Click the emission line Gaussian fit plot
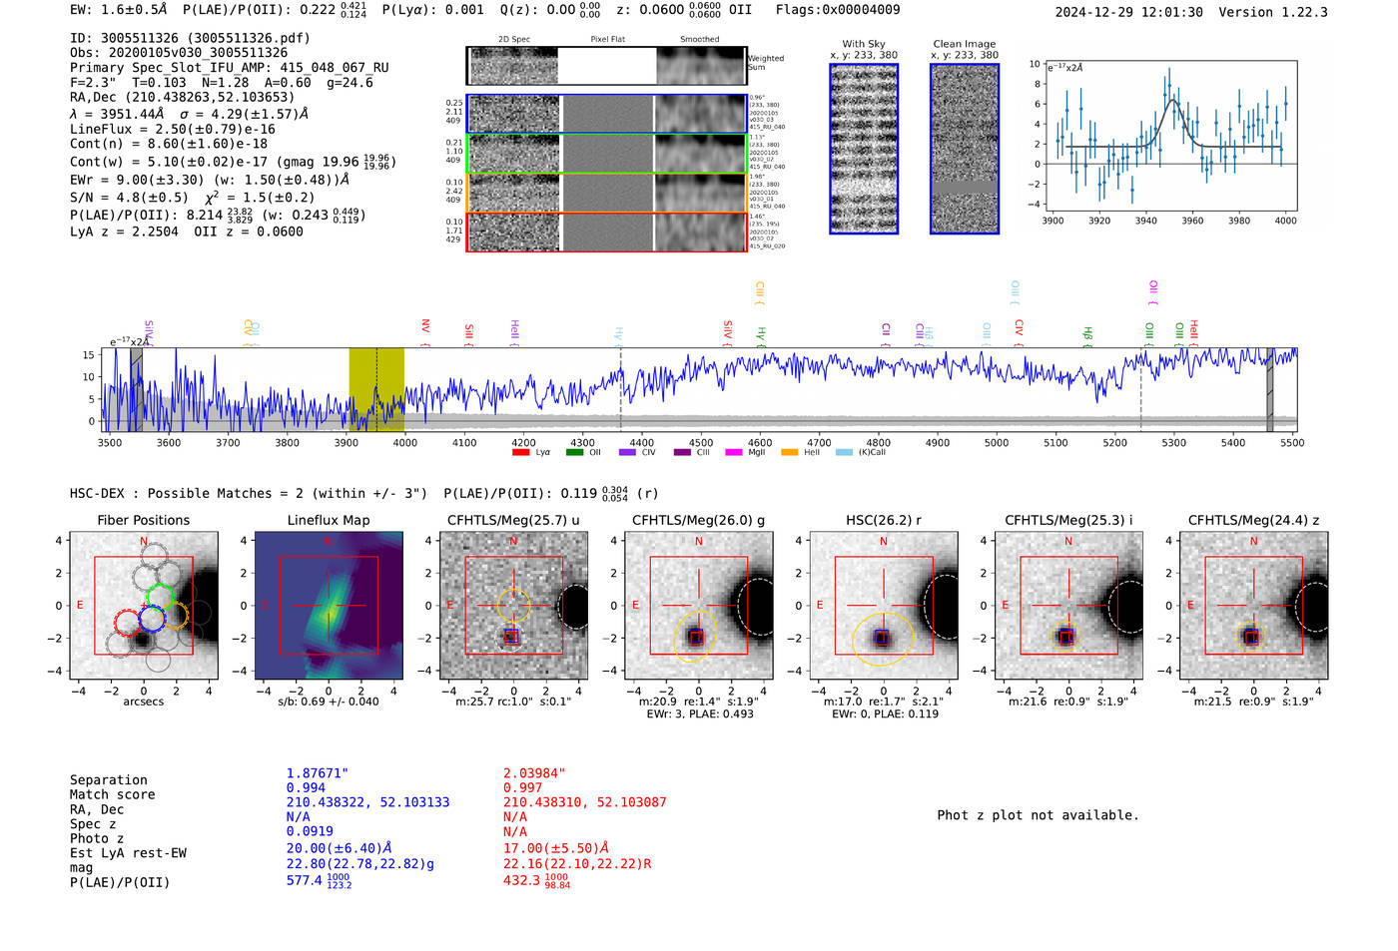Screen dimensions: 1398x951 pos(1171,136)
